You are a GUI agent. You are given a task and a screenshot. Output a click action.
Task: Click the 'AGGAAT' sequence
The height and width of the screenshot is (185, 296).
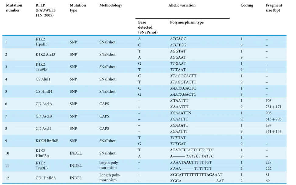[x=178, y=57]
